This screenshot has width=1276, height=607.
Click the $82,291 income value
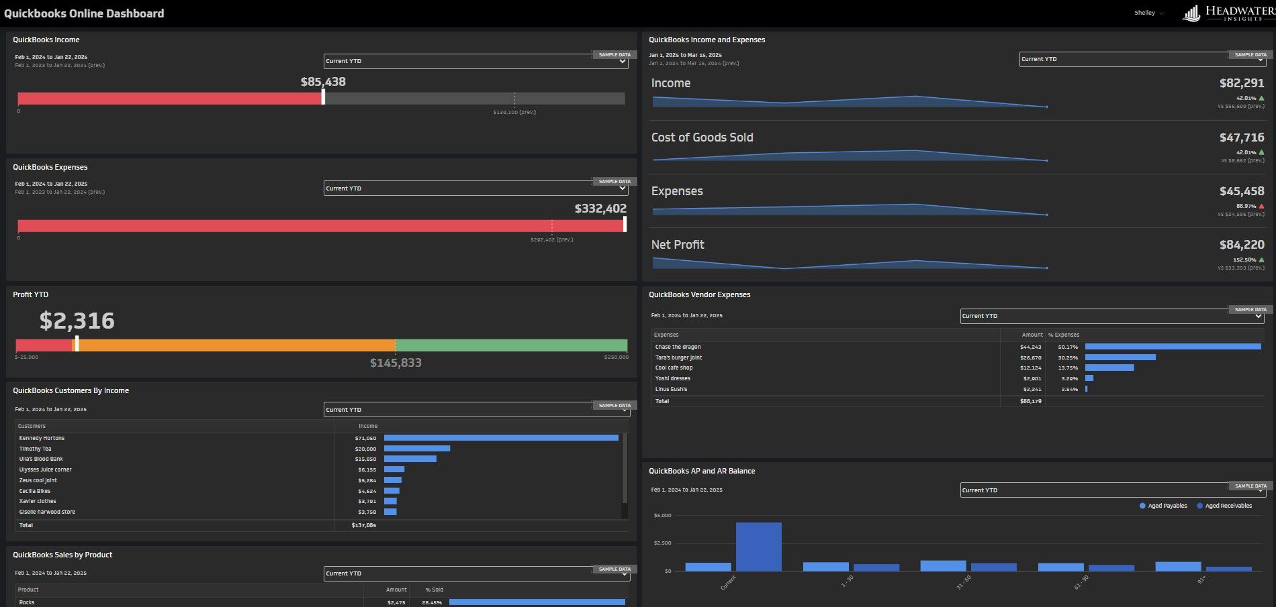coord(1242,83)
